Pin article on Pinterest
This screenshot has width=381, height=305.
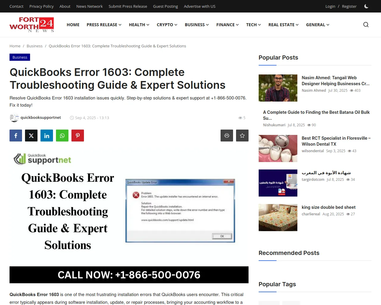click(x=78, y=136)
